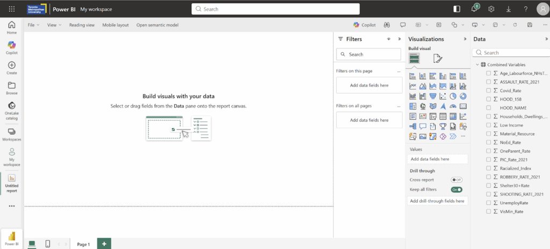This screenshot has width=550, height=249.
Task: Select the Page 1 tab
Action: (83, 244)
